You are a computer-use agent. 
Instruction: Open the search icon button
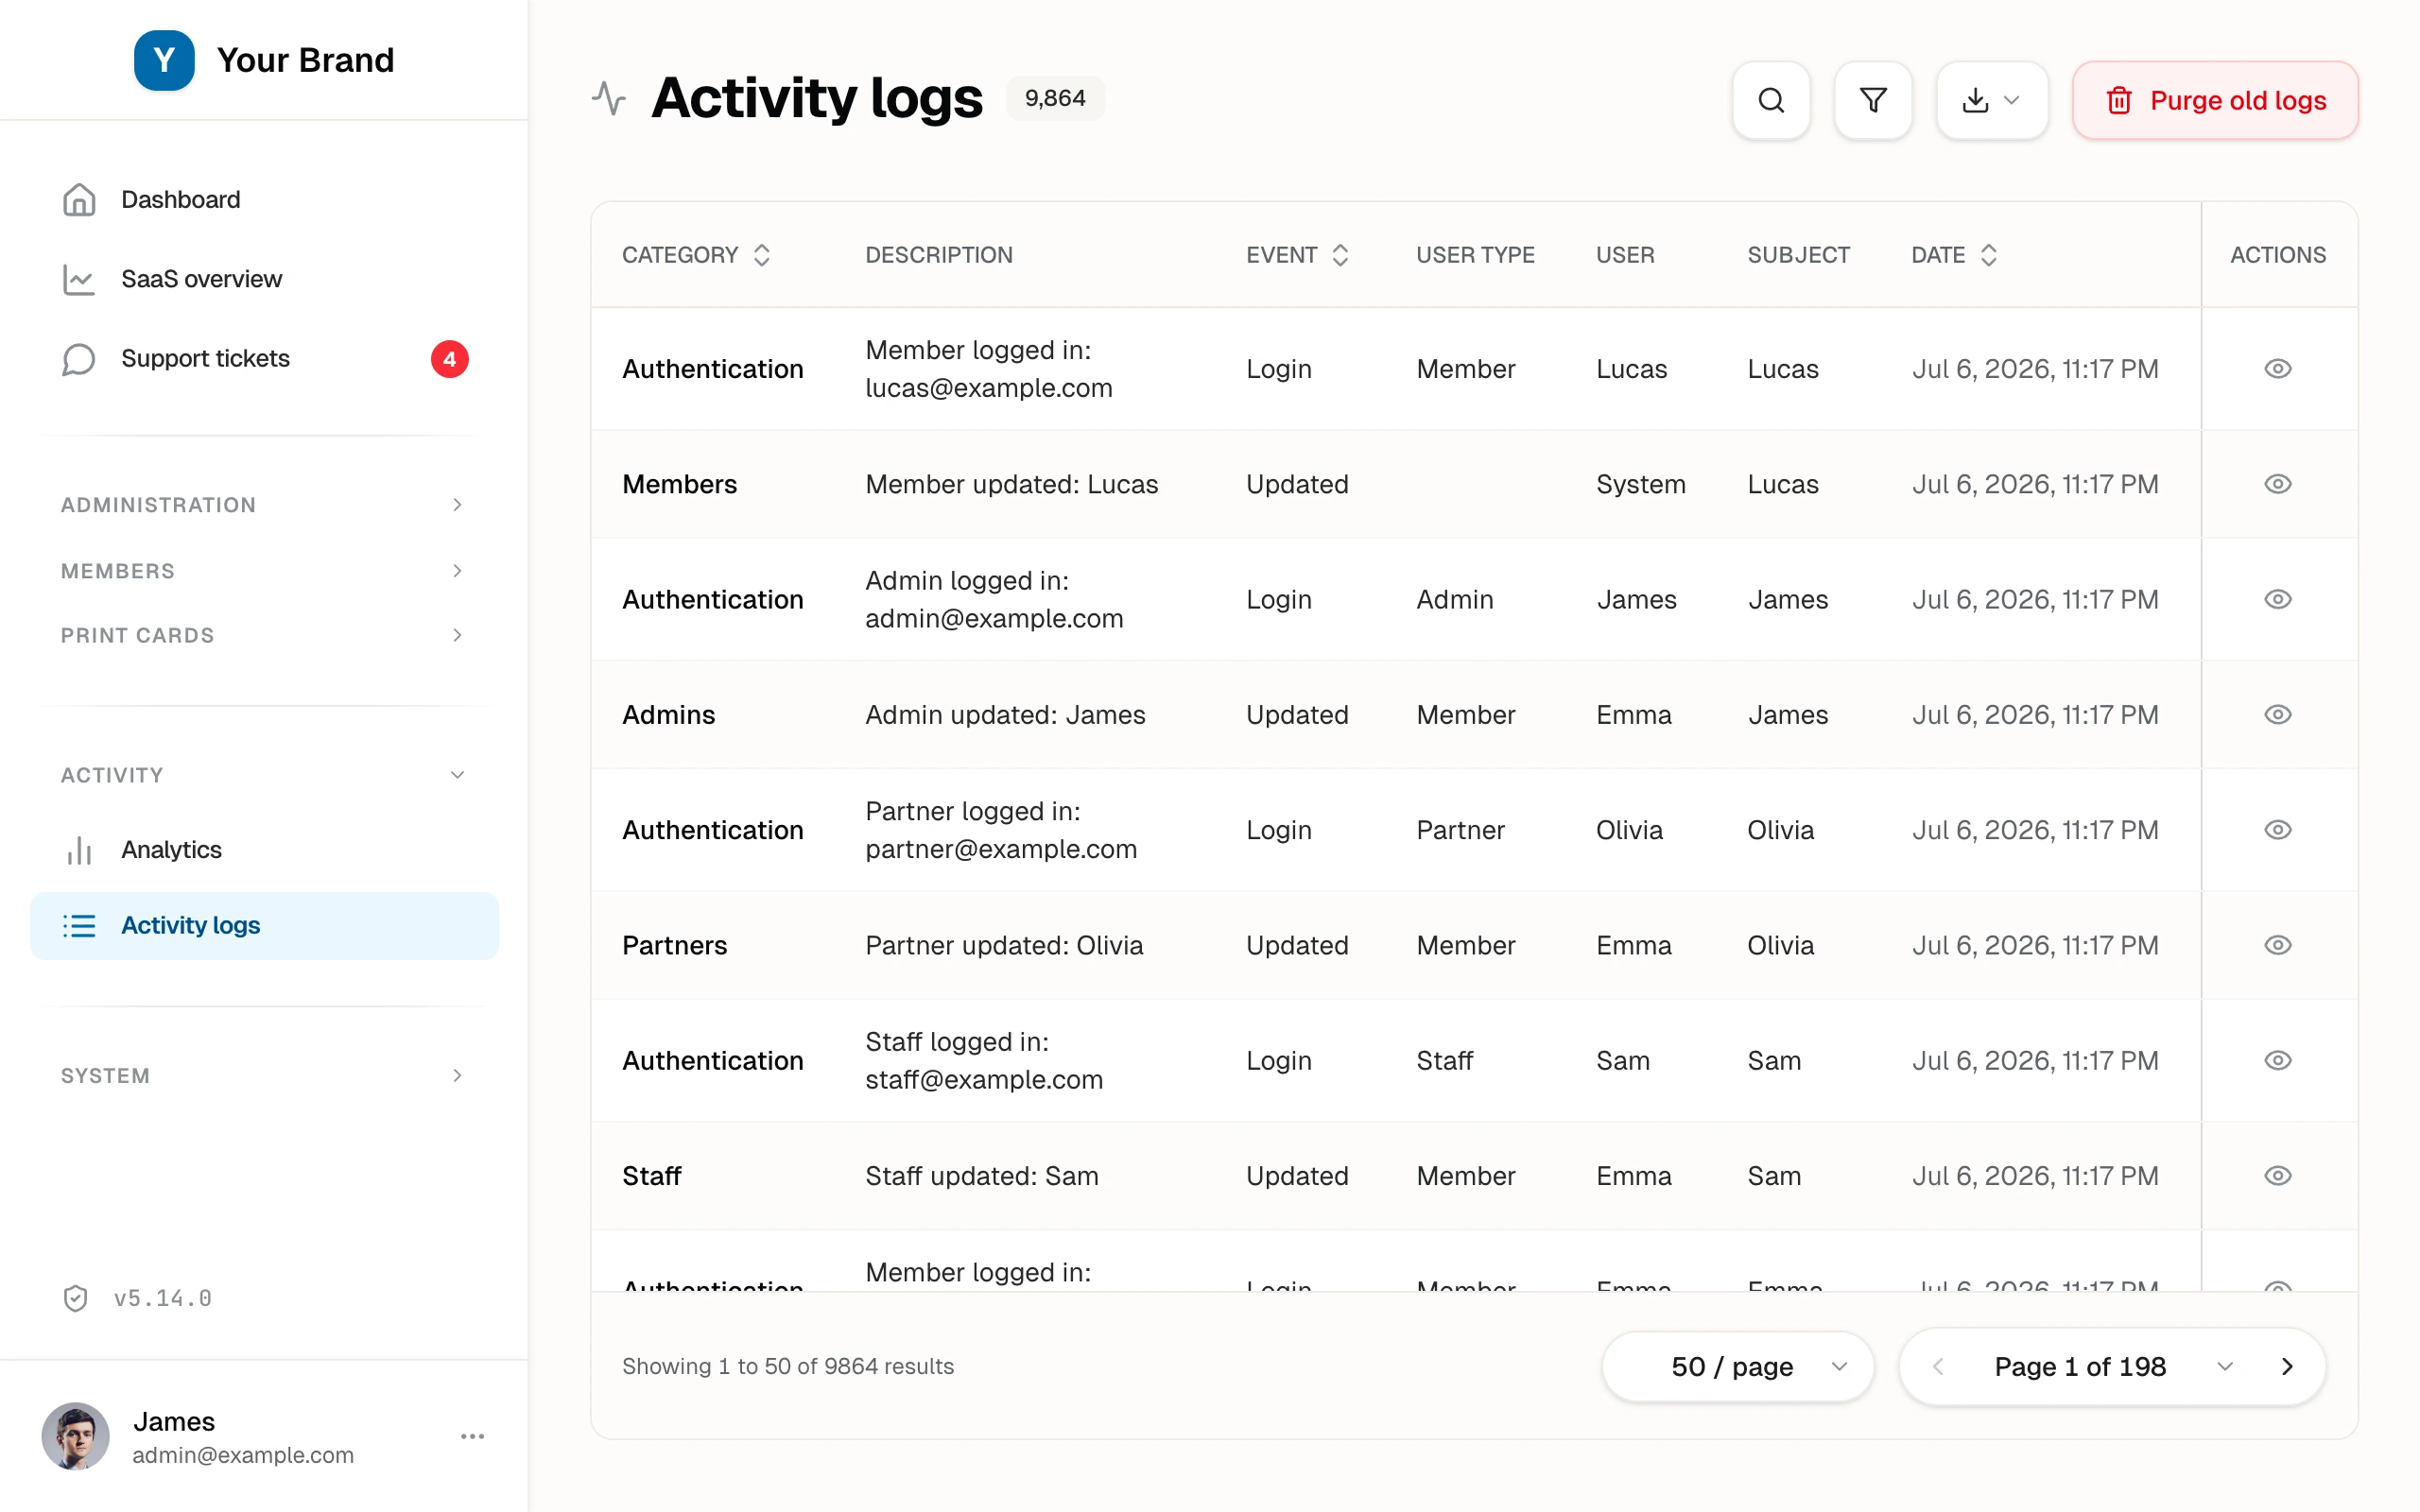[x=1771, y=100]
